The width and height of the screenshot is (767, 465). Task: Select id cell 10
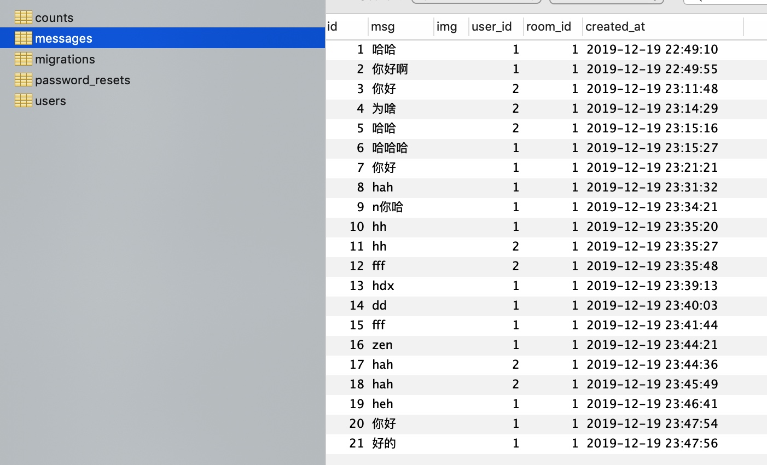(357, 226)
